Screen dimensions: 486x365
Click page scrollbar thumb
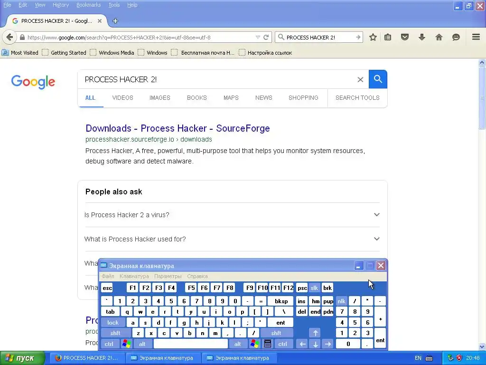point(482,98)
